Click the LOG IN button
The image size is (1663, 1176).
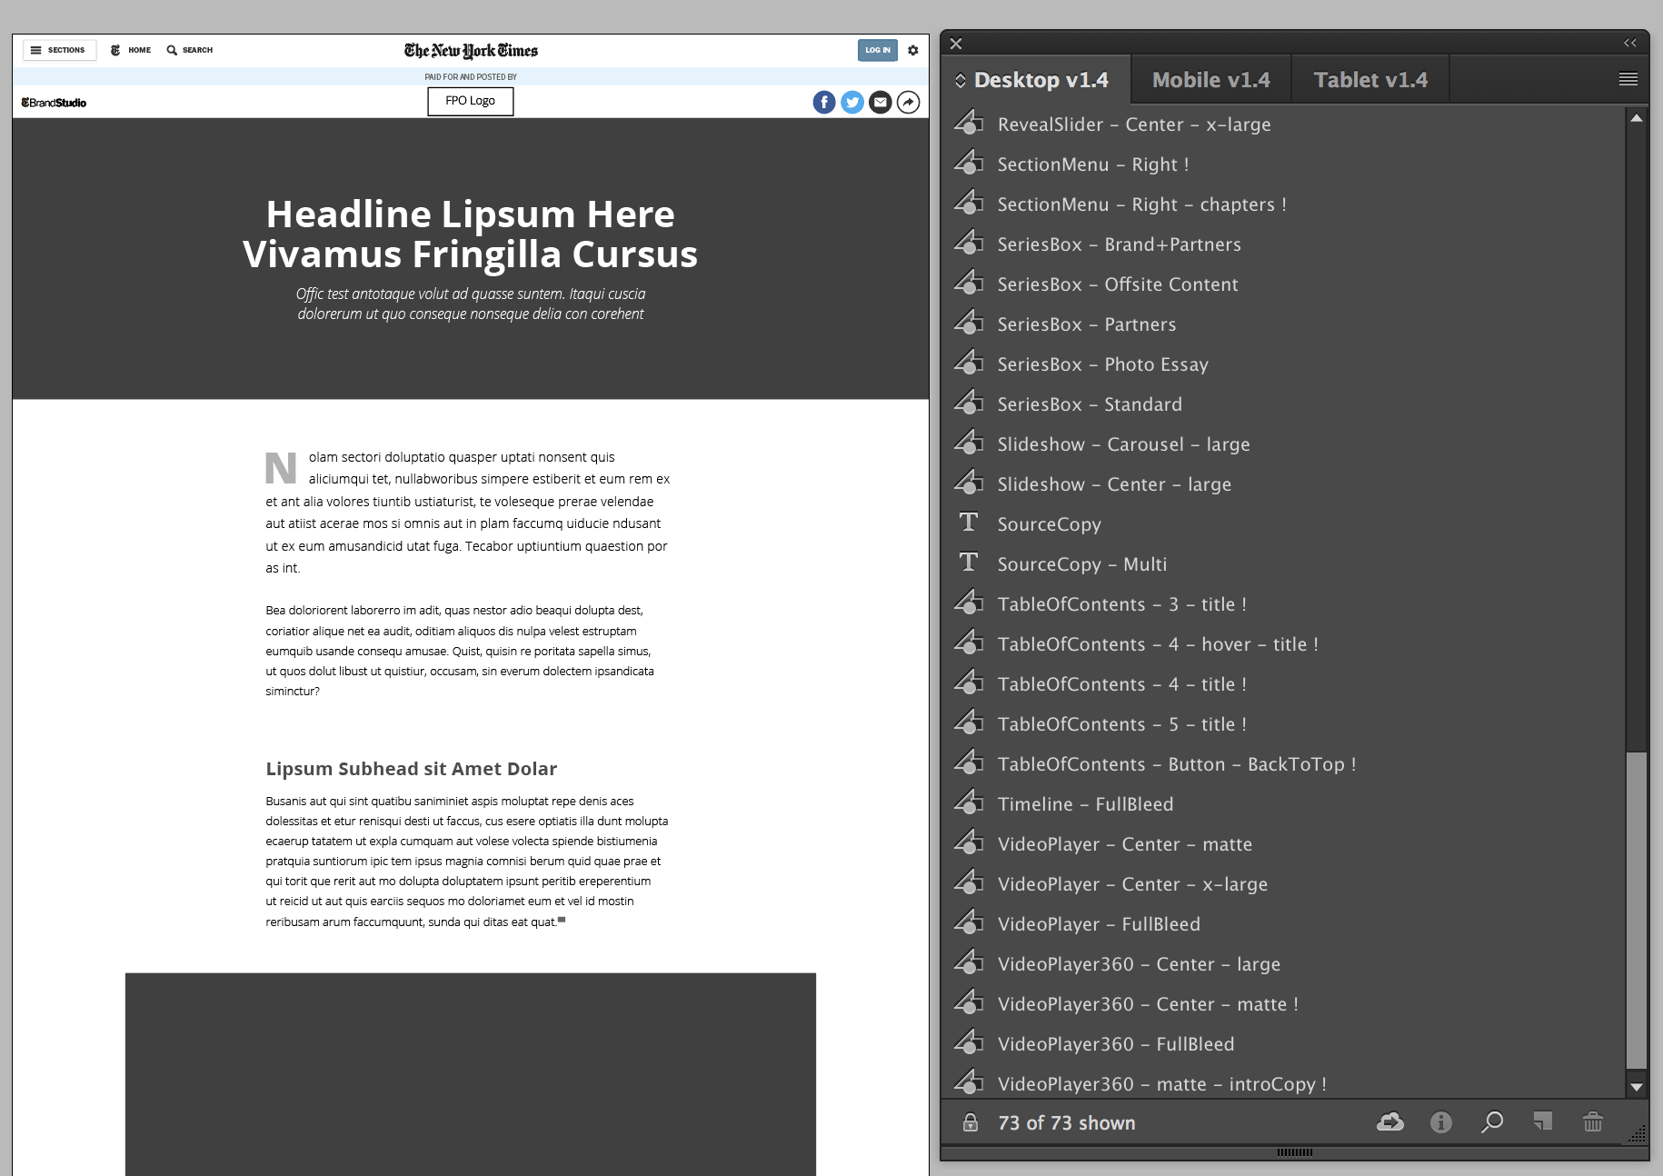coord(878,50)
